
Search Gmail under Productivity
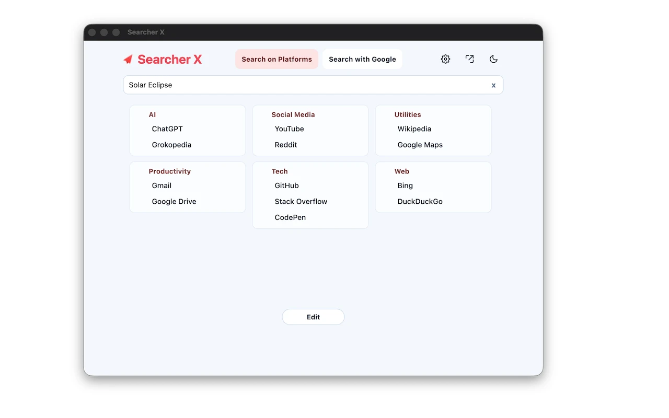click(x=162, y=185)
